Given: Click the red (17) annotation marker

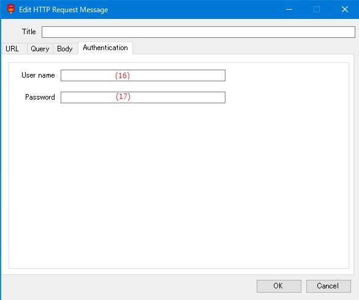Looking at the screenshot, I should pos(123,97).
